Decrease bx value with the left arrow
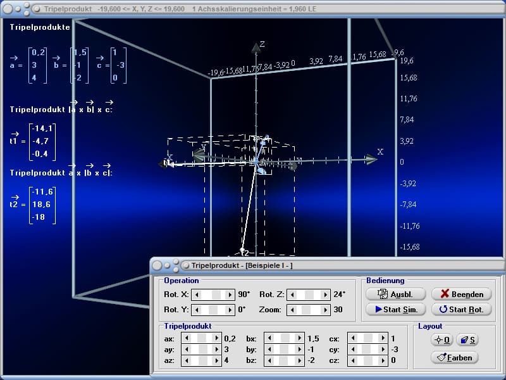The width and height of the screenshot is (506, 380). (x=269, y=338)
